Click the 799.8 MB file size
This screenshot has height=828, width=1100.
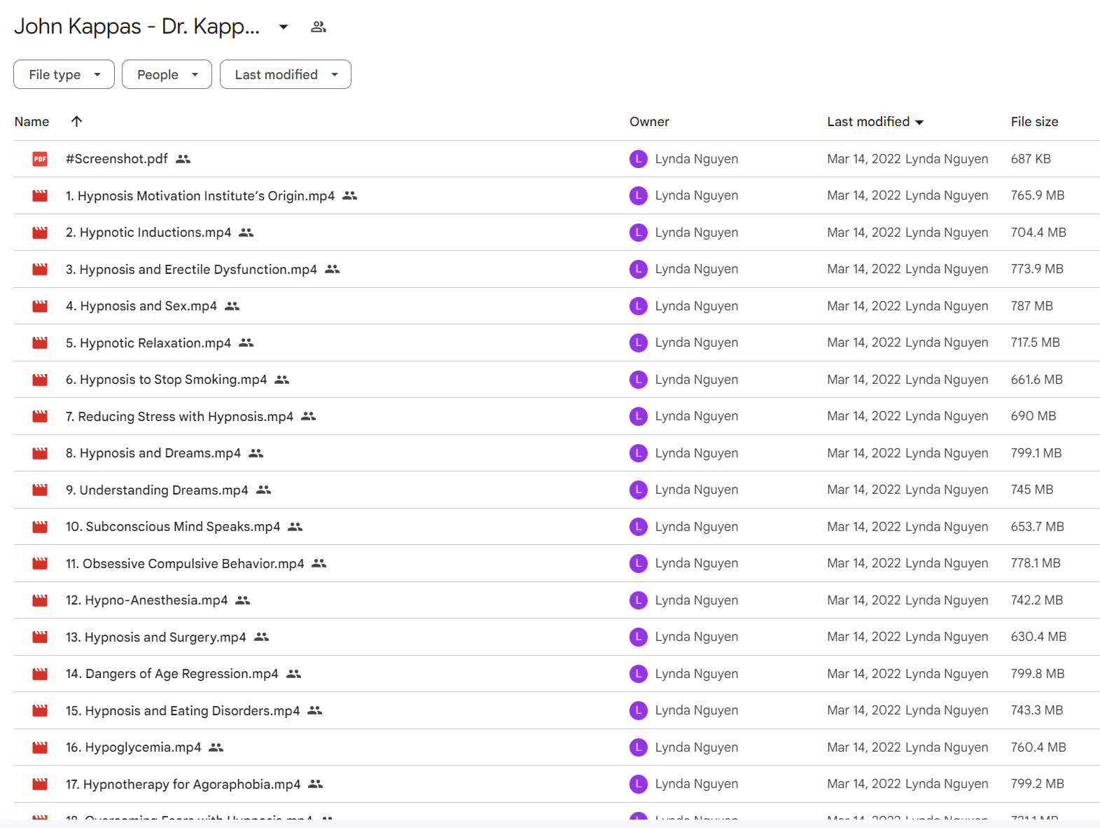coord(1038,674)
